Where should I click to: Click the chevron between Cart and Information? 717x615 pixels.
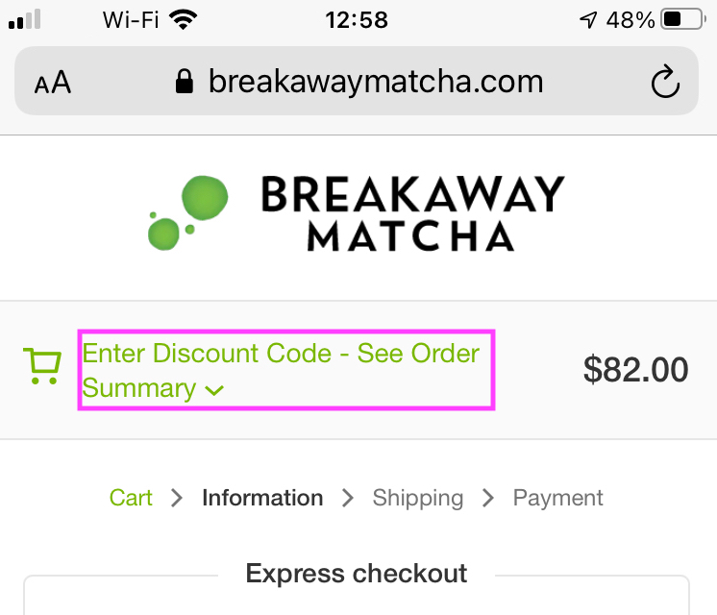click(x=177, y=498)
